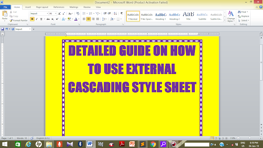This screenshot has height=148, width=263.
Task: Select Center alignment
Action: [88, 19]
